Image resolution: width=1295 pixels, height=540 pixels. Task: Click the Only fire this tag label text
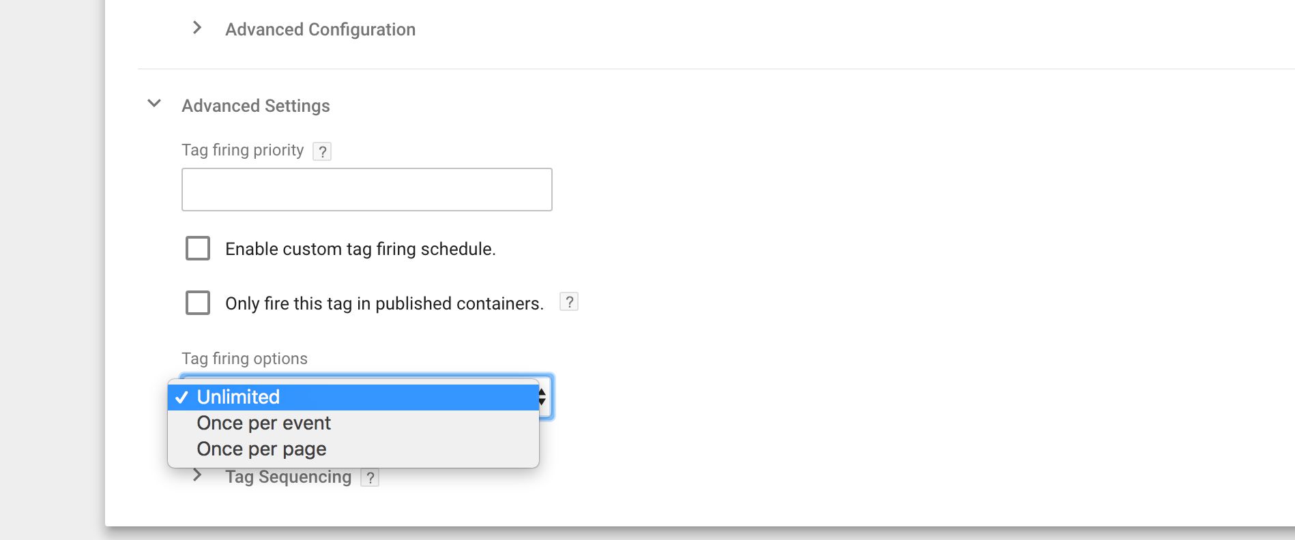385,303
